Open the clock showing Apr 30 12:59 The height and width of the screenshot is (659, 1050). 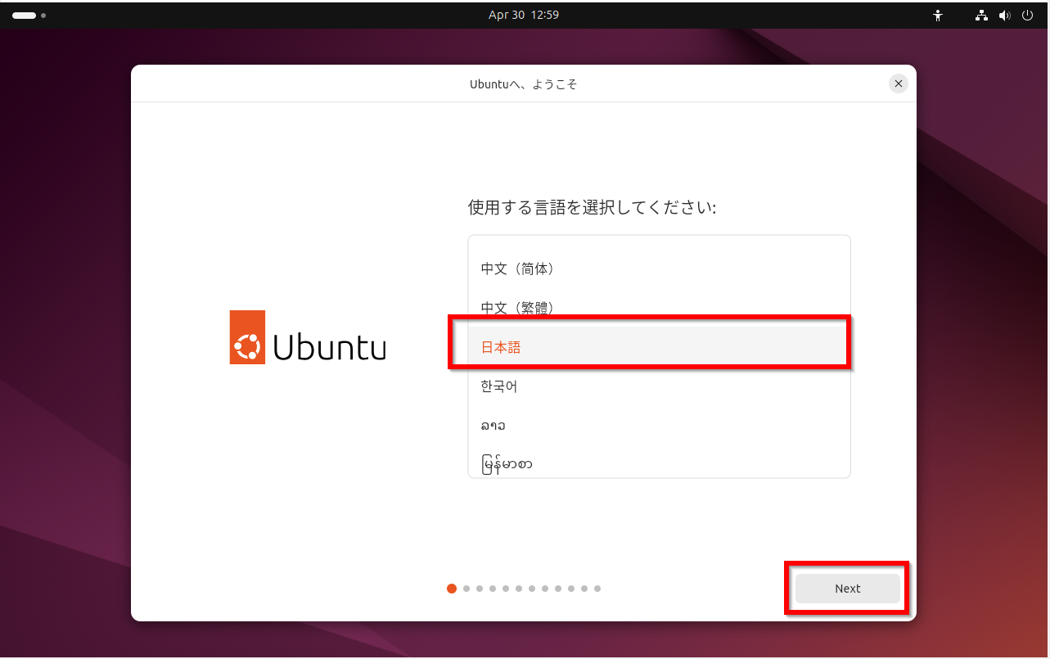[524, 15]
